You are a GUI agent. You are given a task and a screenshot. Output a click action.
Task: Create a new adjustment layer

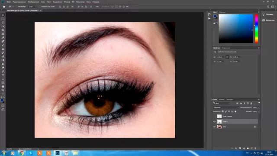point(244,148)
